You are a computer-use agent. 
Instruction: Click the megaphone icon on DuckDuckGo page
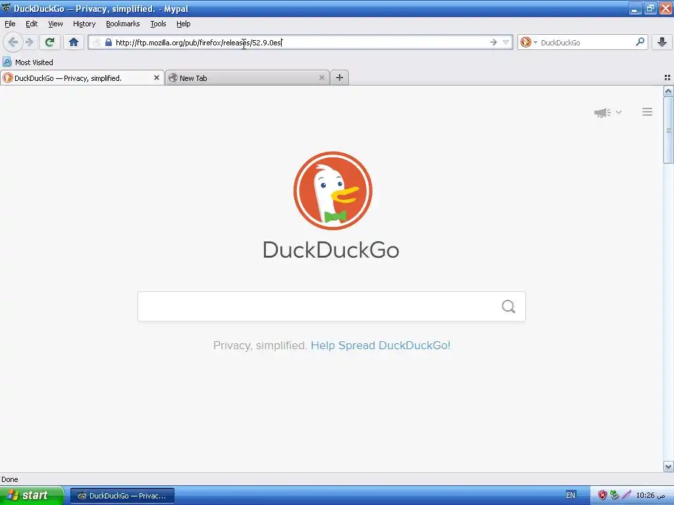click(602, 112)
